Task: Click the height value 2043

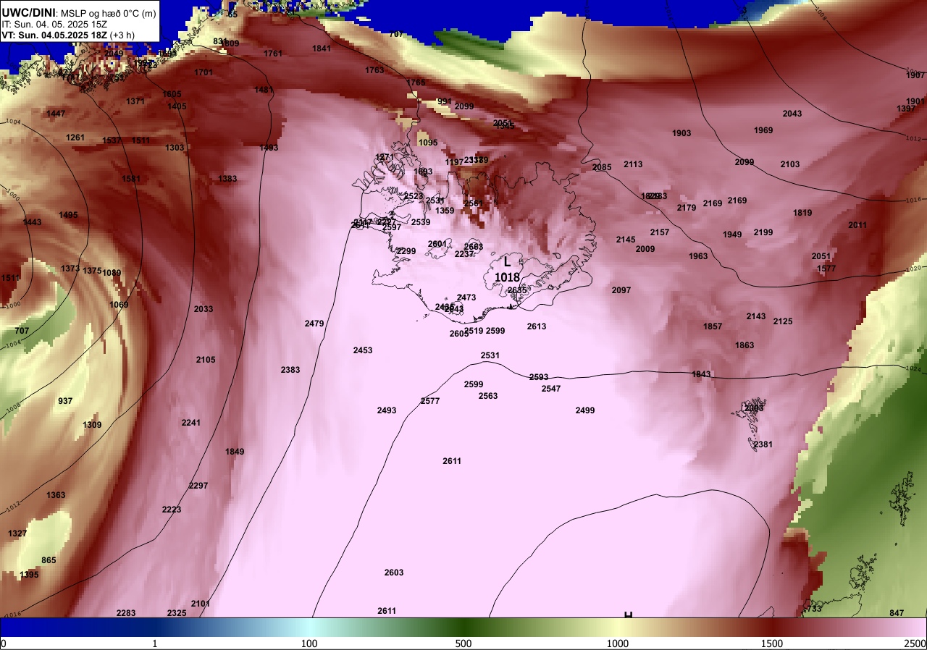Action: [x=792, y=114]
